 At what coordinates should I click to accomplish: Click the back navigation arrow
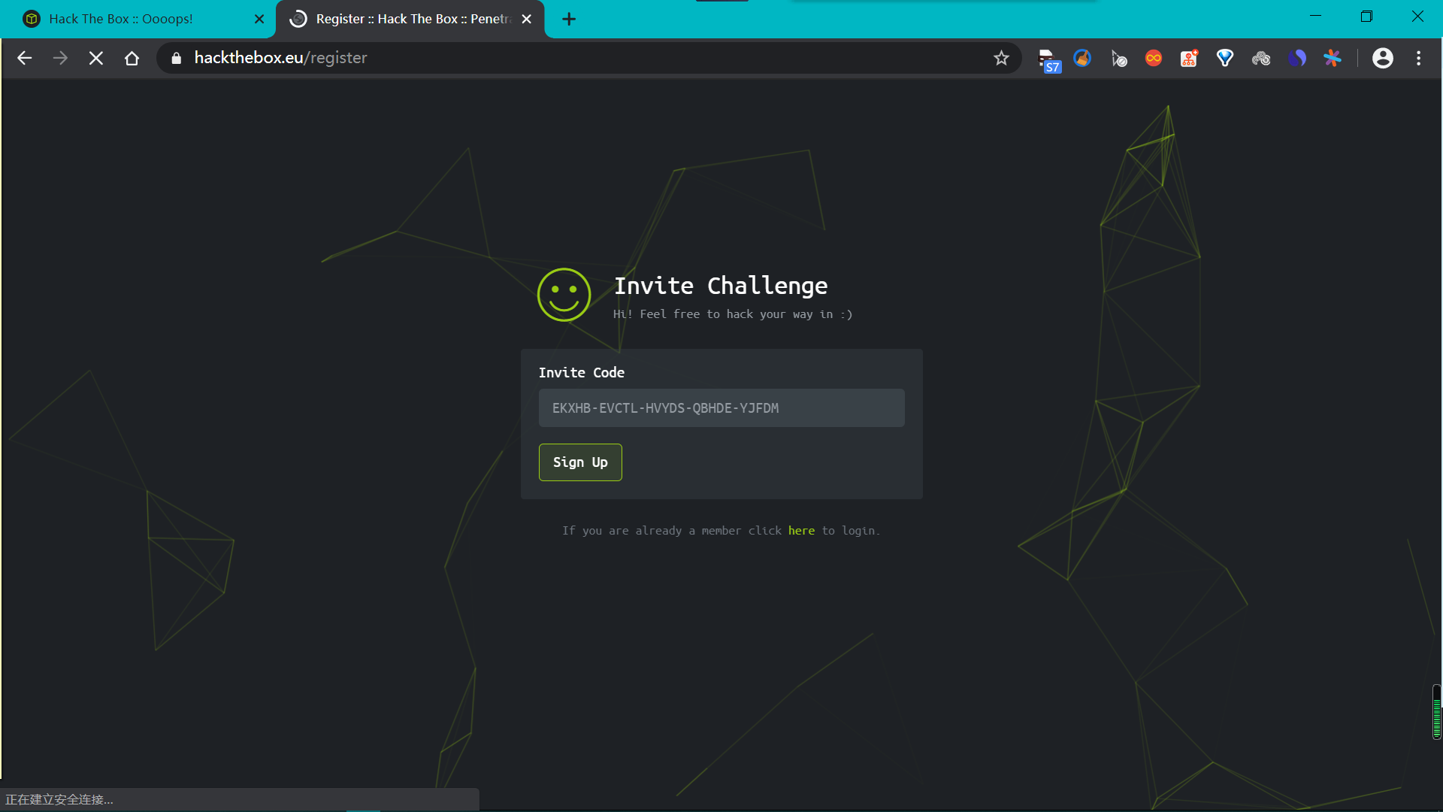point(24,58)
